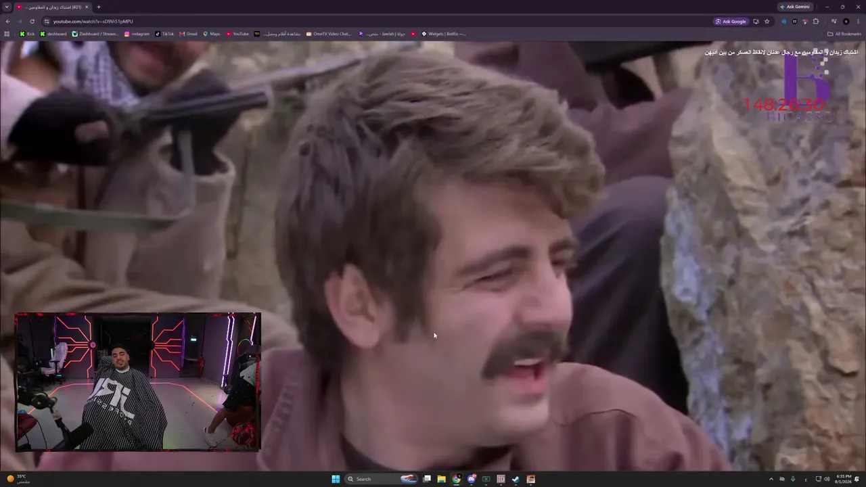Viewport: 866px width, 487px height.
Task: Open the unlabeled red YouTube bookmark icon
Action: (x=413, y=34)
